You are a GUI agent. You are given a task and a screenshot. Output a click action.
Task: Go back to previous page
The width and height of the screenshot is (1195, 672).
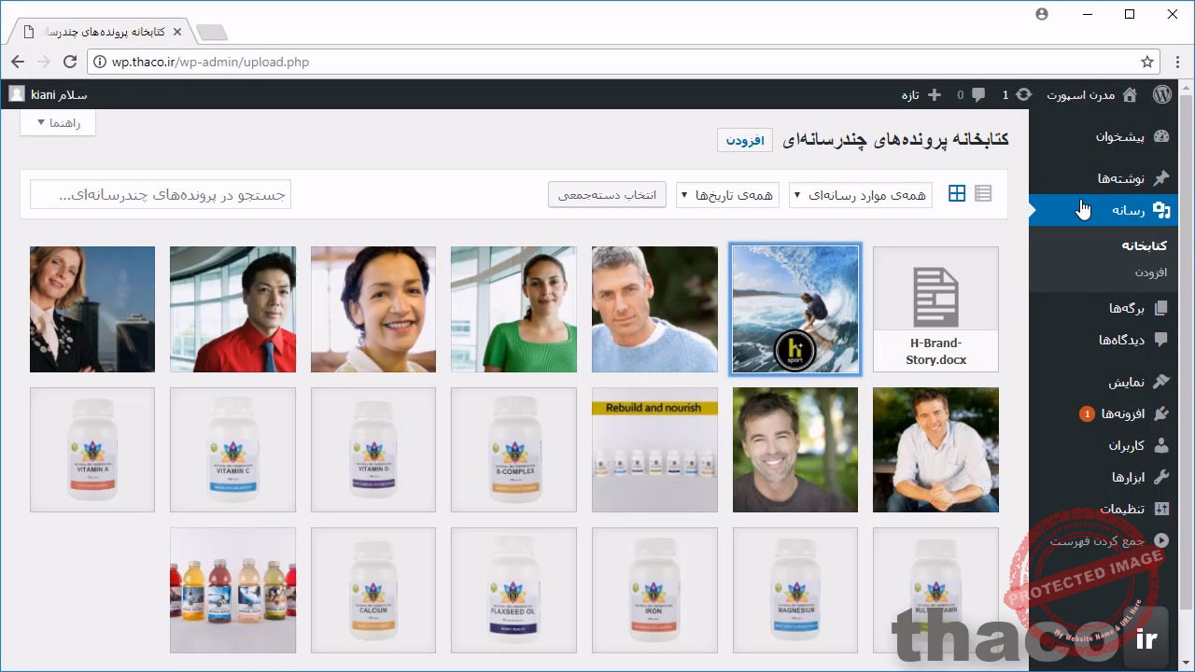(x=18, y=62)
